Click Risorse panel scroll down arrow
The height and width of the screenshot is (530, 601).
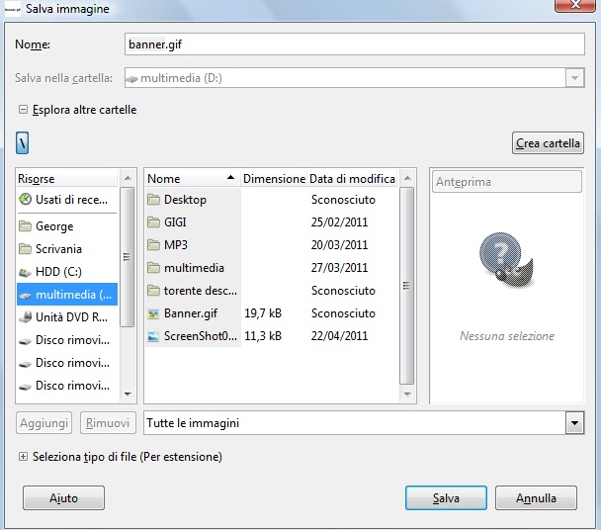pyautogui.click(x=128, y=394)
